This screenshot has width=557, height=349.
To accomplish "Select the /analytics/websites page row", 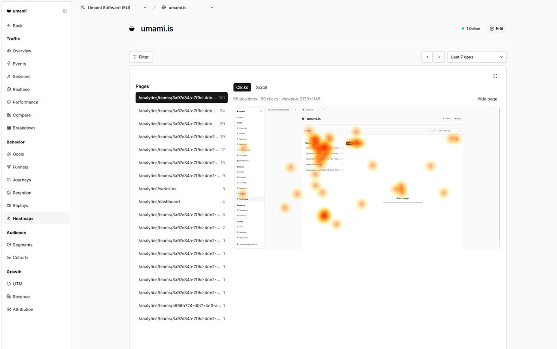I will pos(181,189).
